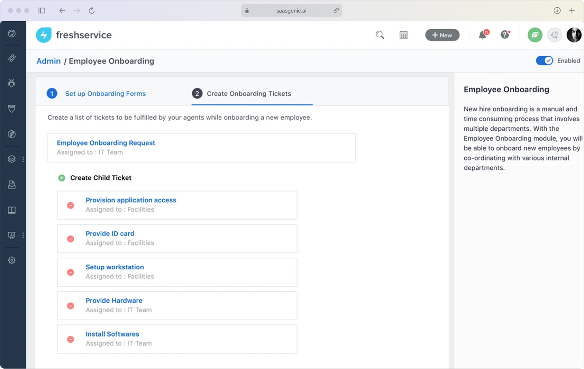Open the notifications bell with 15 alerts

482,35
